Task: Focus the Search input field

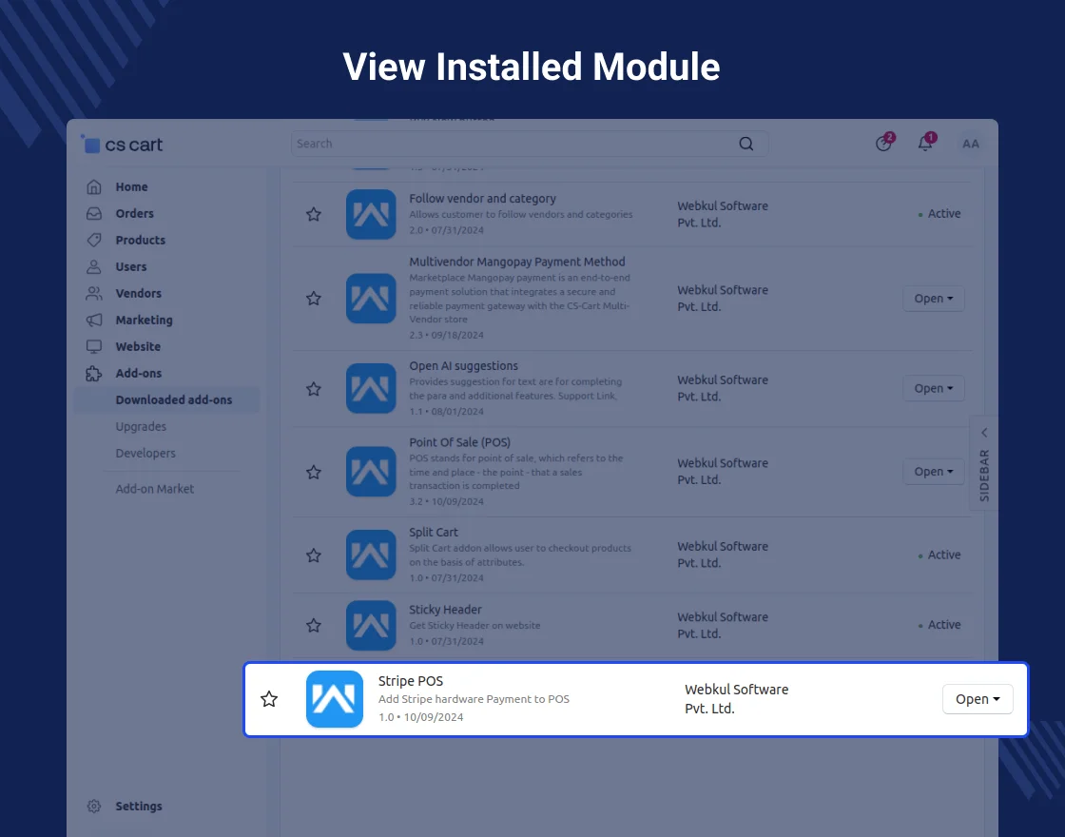Action: coord(529,144)
